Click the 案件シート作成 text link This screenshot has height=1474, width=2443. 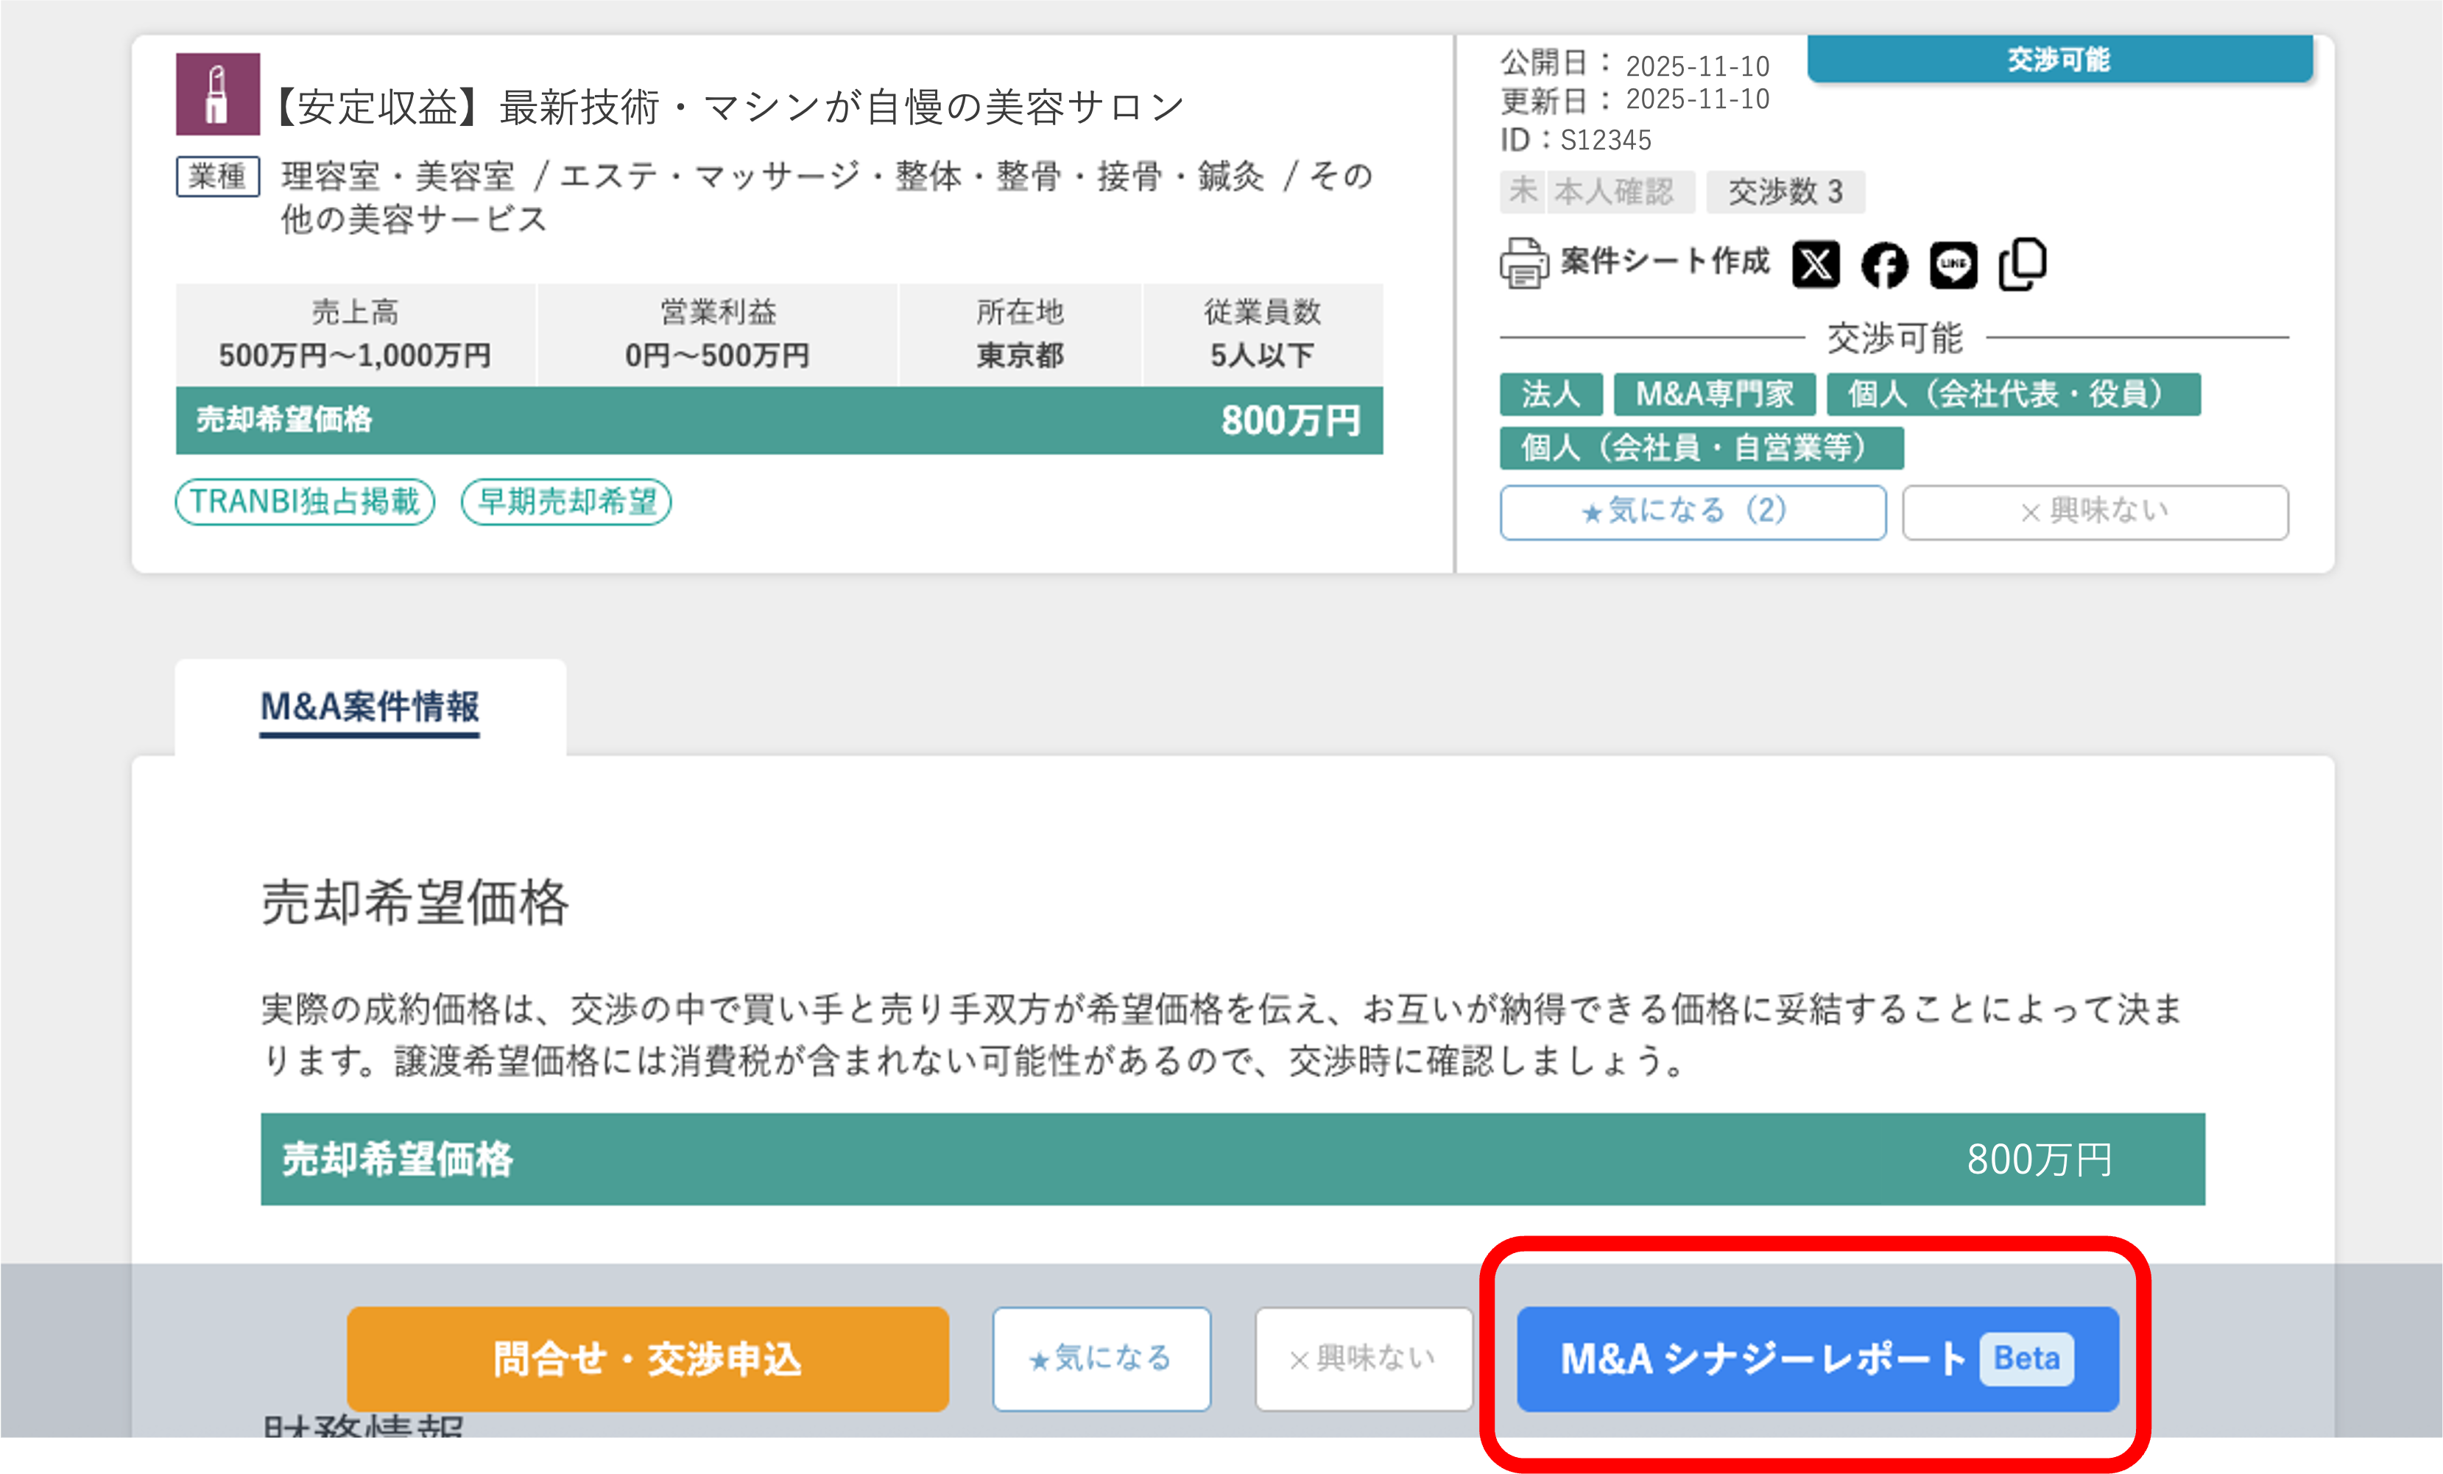coord(1665,261)
